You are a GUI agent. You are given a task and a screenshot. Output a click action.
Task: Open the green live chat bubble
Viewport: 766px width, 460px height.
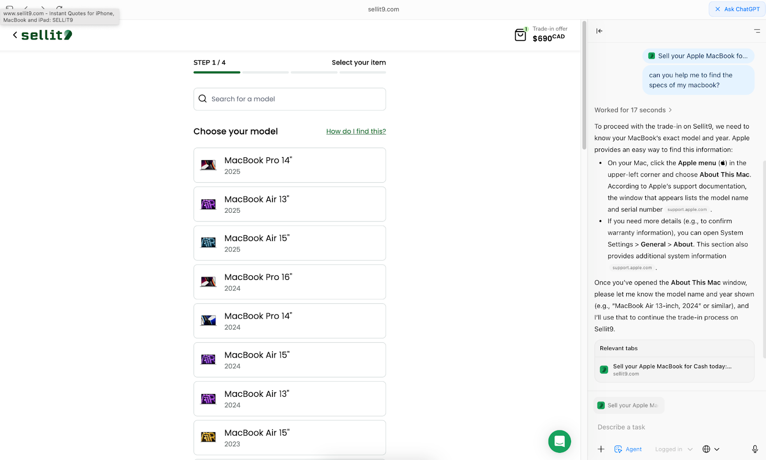coord(559,441)
